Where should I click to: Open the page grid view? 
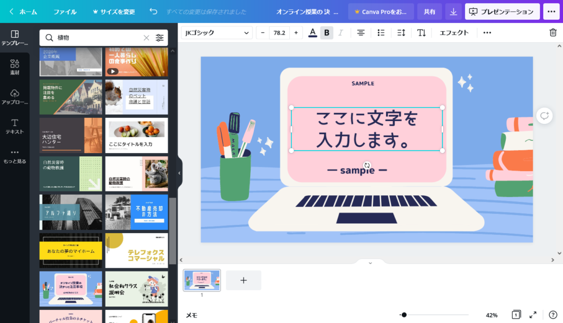(516, 315)
